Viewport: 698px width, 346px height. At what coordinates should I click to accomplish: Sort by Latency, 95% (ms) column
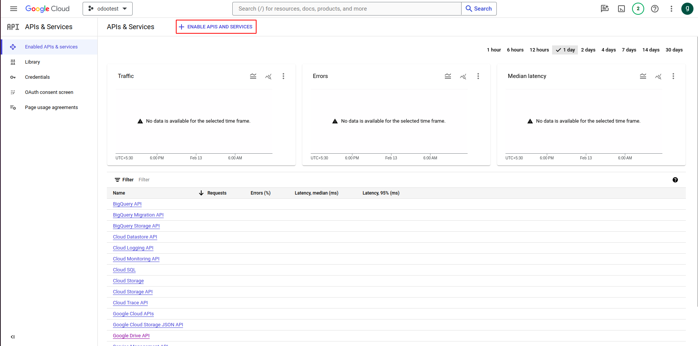tap(381, 193)
